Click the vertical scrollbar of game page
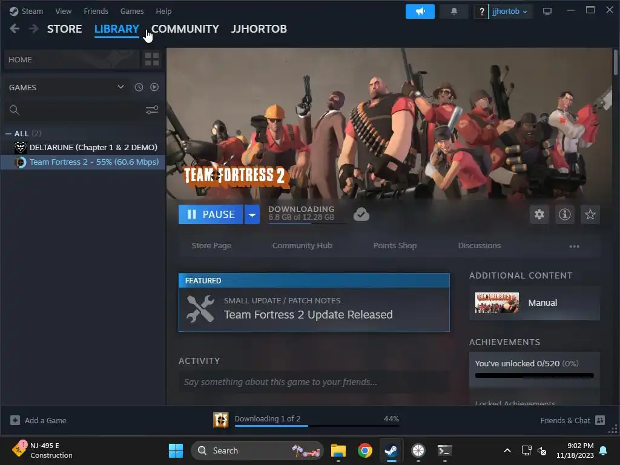 [x=615, y=62]
